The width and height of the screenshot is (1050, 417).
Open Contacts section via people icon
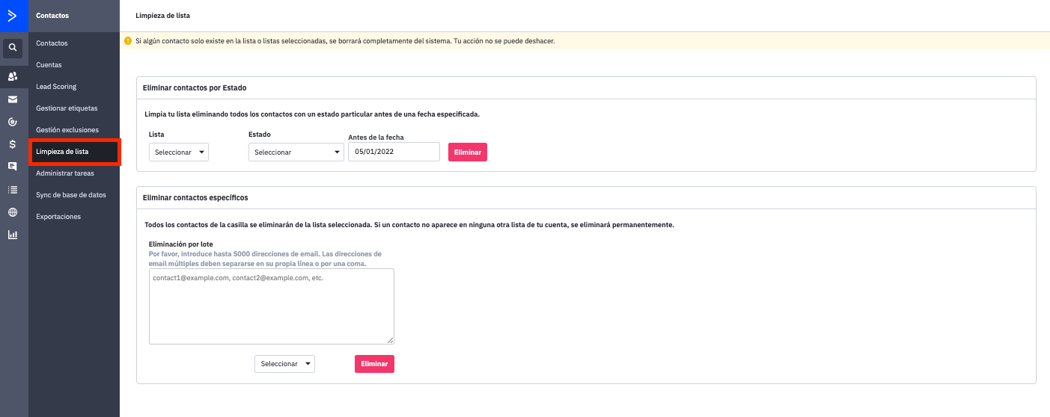pyautogui.click(x=13, y=76)
